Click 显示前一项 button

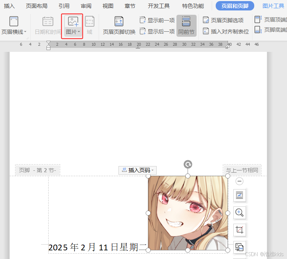point(157,20)
